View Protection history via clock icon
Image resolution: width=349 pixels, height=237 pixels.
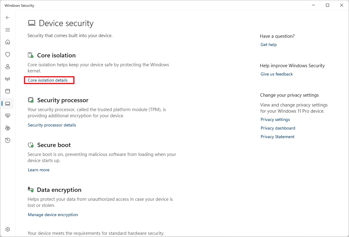[x=8, y=140]
